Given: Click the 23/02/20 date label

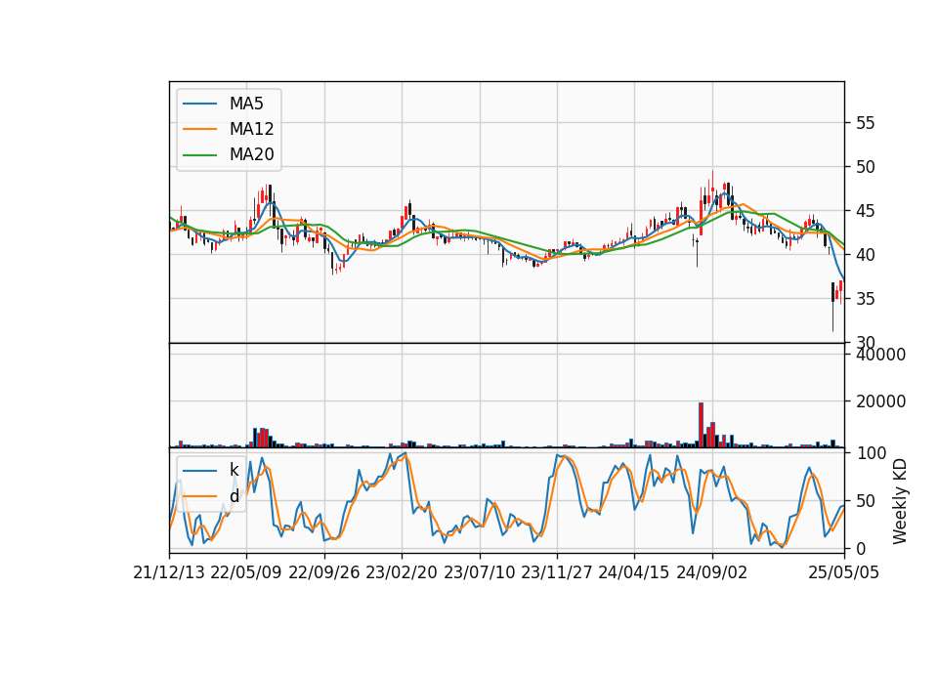Looking at the screenshot, I should pos(402,572).
